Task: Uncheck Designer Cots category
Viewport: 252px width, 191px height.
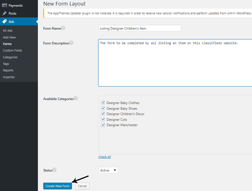Action: [103, 119]
